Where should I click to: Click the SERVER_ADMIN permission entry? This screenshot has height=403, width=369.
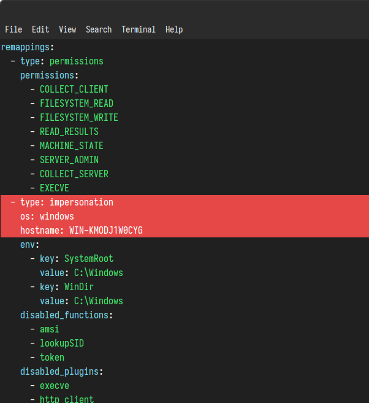pos(69,160)
